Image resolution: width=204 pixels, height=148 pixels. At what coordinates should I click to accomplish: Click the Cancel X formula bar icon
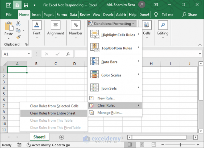[47, 54]
